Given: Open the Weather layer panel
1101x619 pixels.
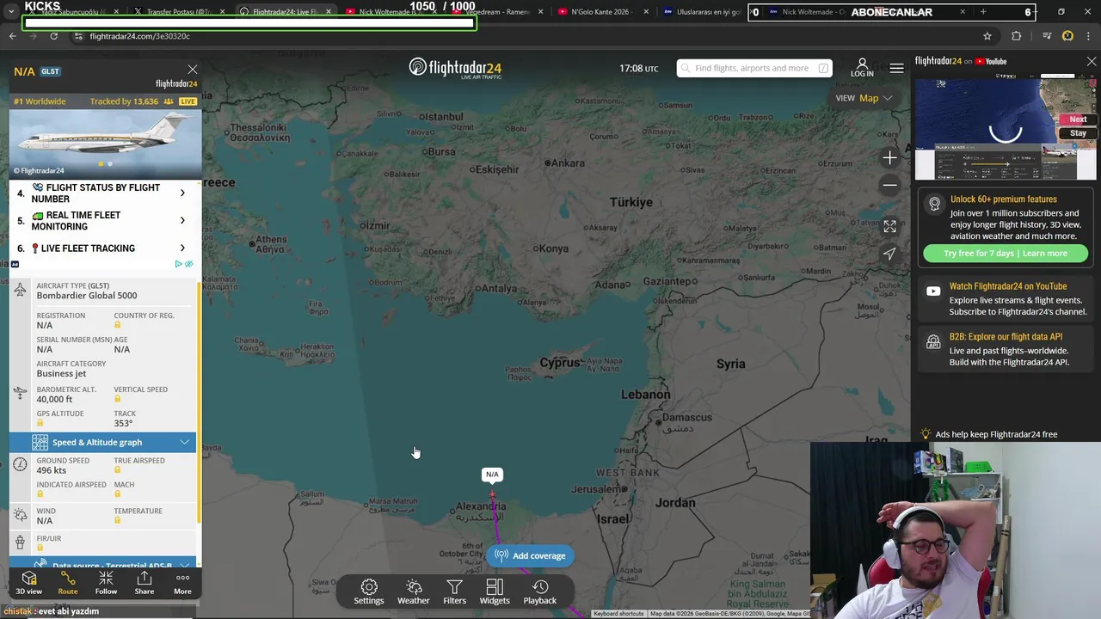Looking at the screenshot, I should [x=414, y=591].
